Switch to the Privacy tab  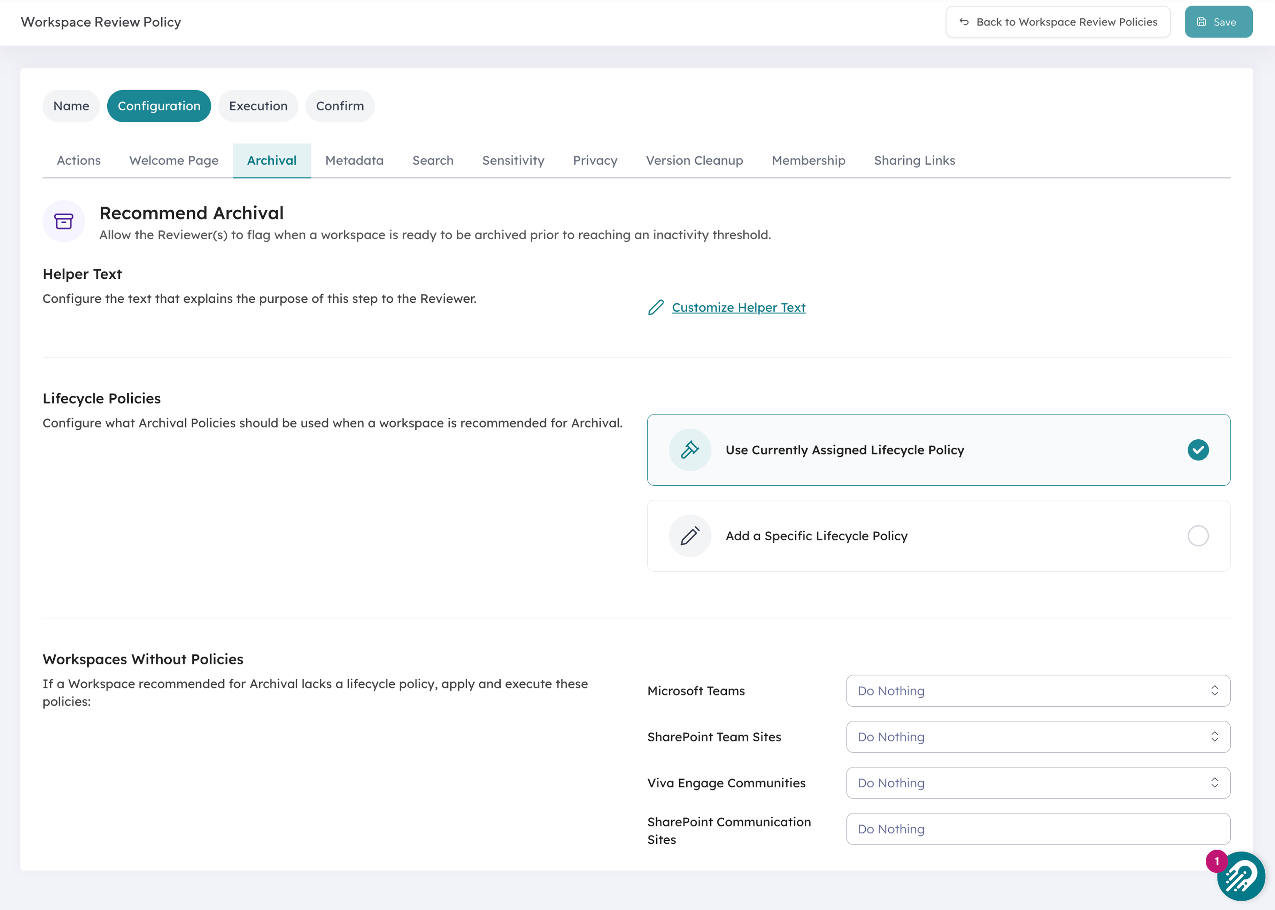tap(595, 160)
